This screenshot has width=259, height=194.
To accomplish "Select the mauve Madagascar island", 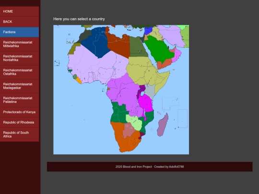I will tap(163, 126).
